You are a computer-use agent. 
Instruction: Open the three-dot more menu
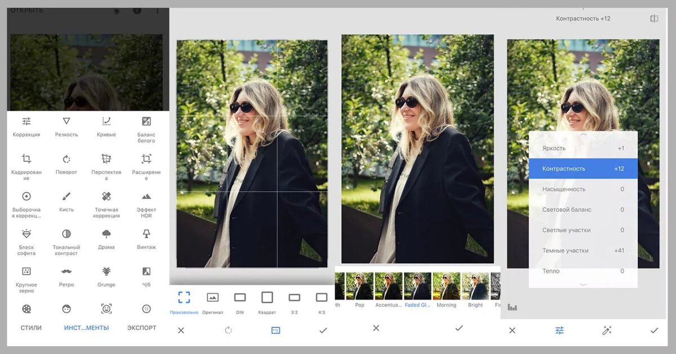[157, 11]
